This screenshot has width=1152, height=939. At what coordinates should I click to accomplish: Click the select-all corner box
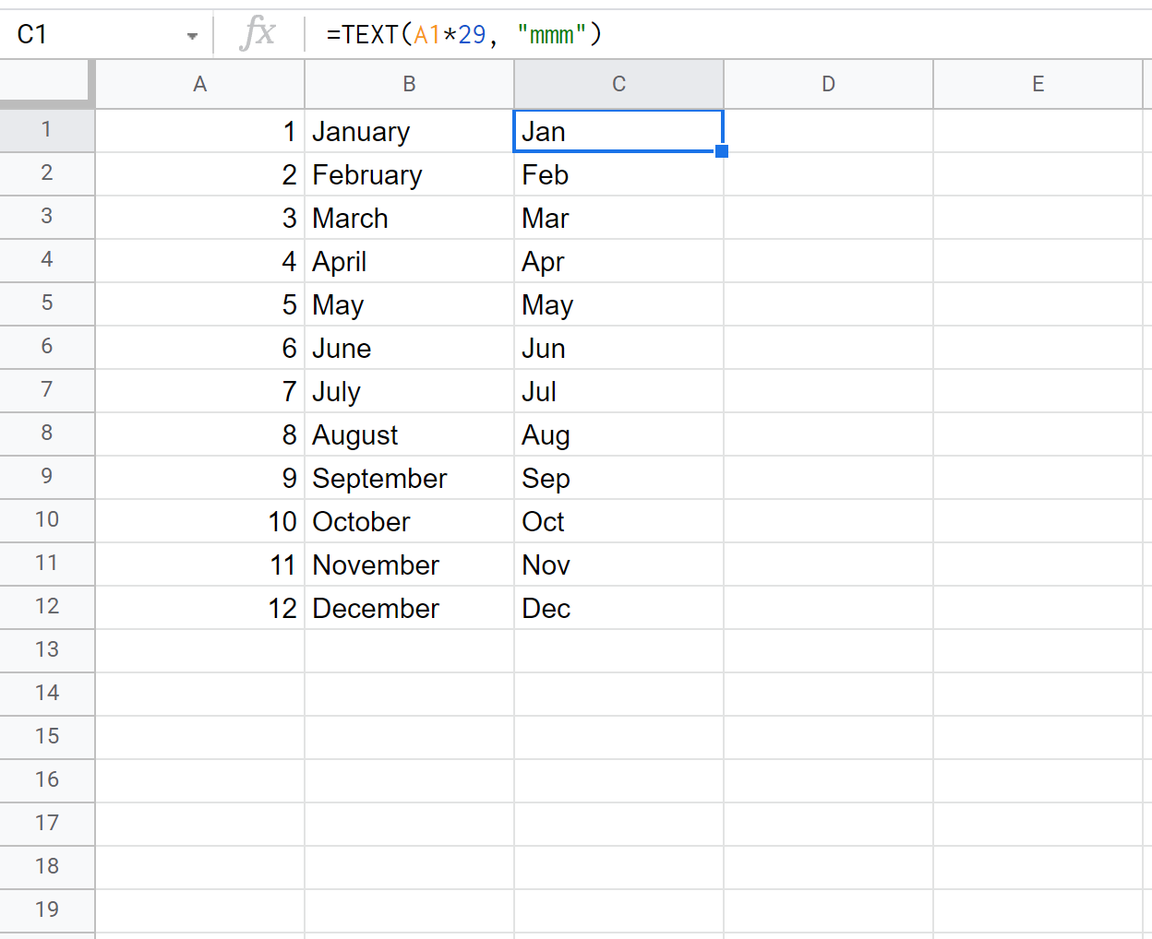46,84
